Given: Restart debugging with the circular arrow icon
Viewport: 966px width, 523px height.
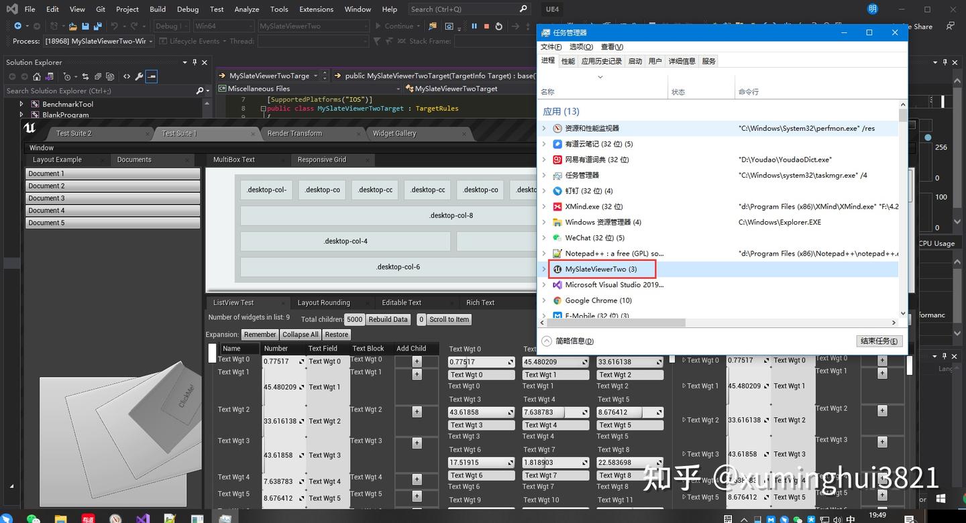Looking at the screenshot, I should click(x=498, y=26).
